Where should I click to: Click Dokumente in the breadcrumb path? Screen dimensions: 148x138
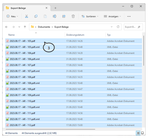[x=44, y=27]
